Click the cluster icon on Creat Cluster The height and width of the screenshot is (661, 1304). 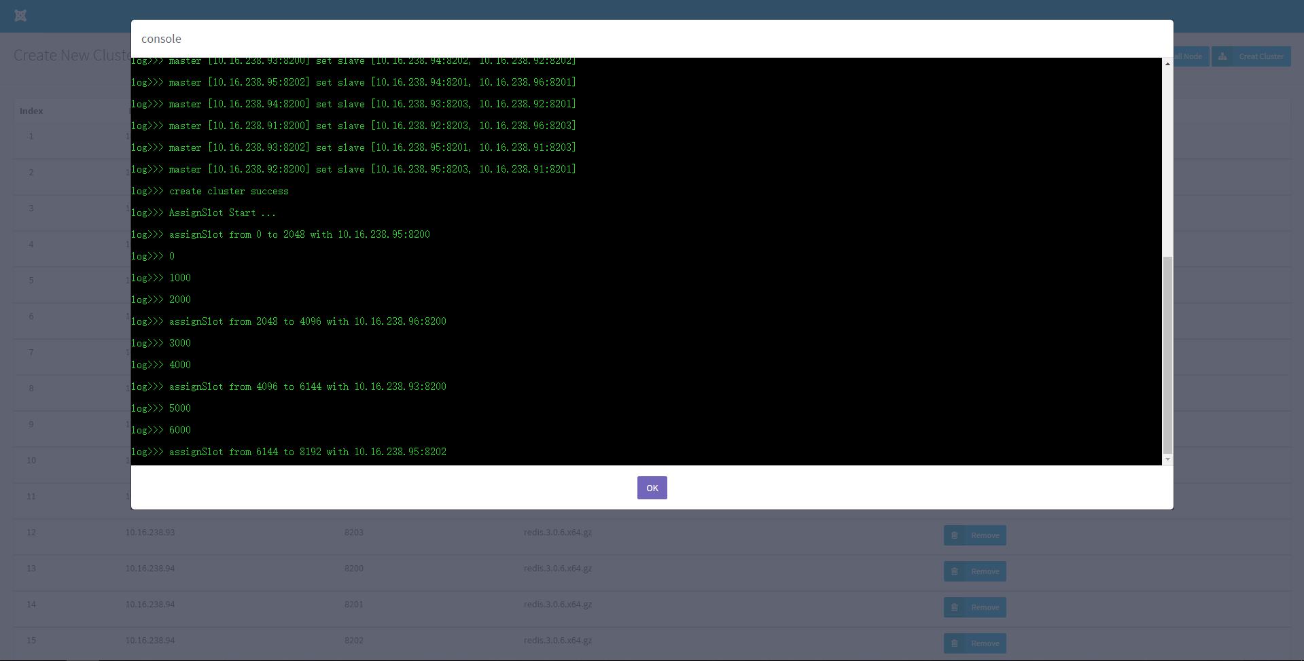pyautogui.click(x=1222, y=56)
